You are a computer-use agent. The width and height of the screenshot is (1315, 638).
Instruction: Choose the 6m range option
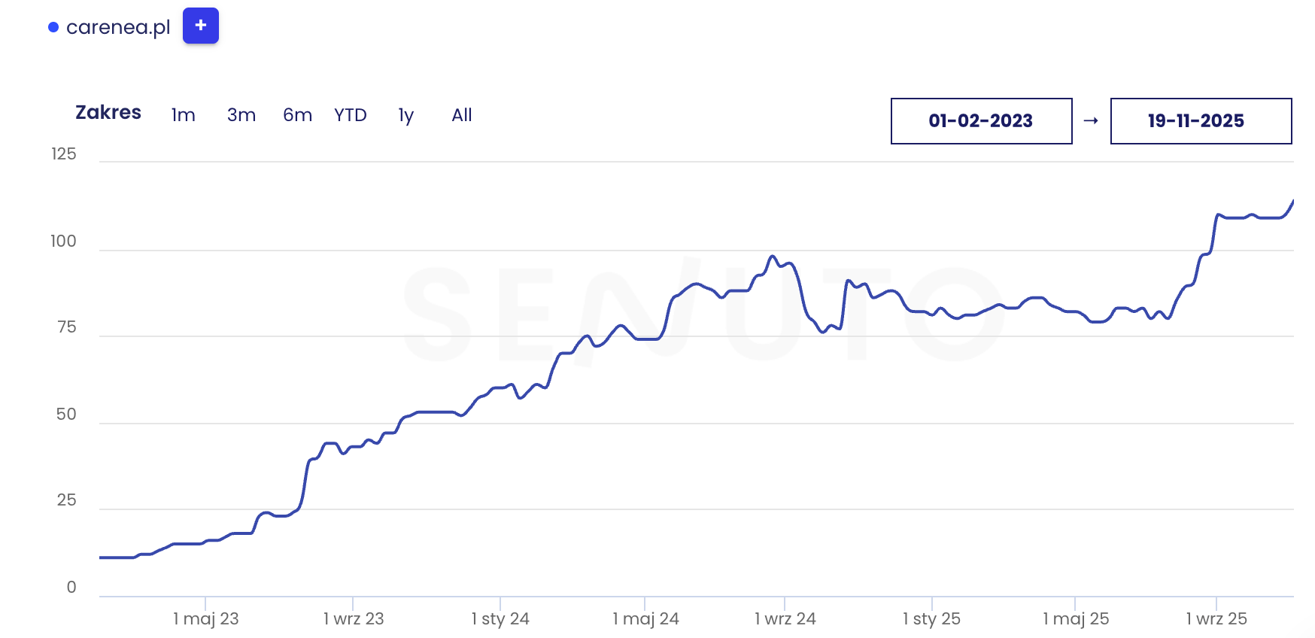coord(297,115)
